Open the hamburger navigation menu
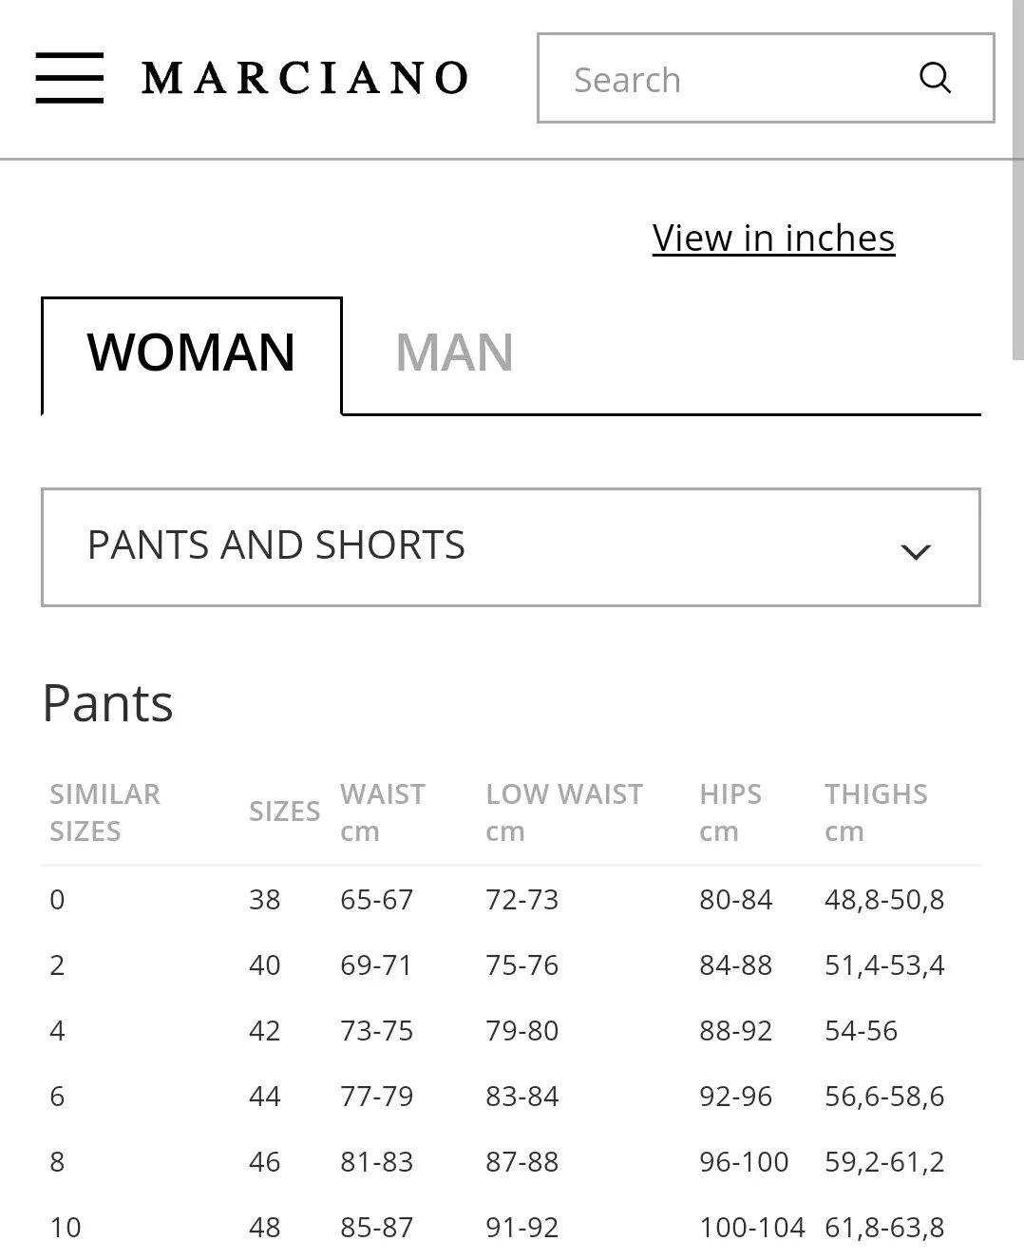The image size is (1024, 1260). click(69, 78)
